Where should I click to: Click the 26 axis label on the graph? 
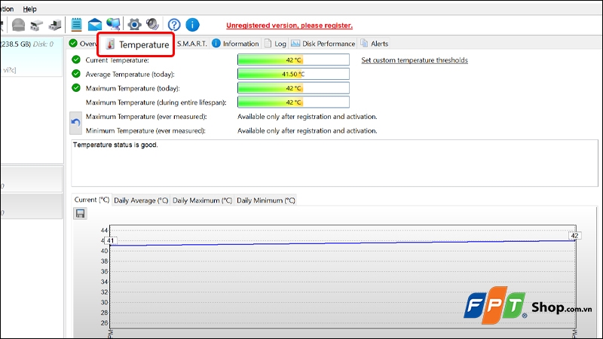104,323
